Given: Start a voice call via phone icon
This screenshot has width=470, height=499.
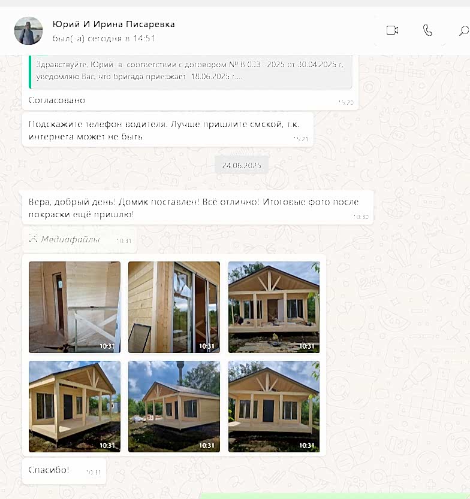Looking at the screenshot, I should pyautogui.click(x=427, y=31).
